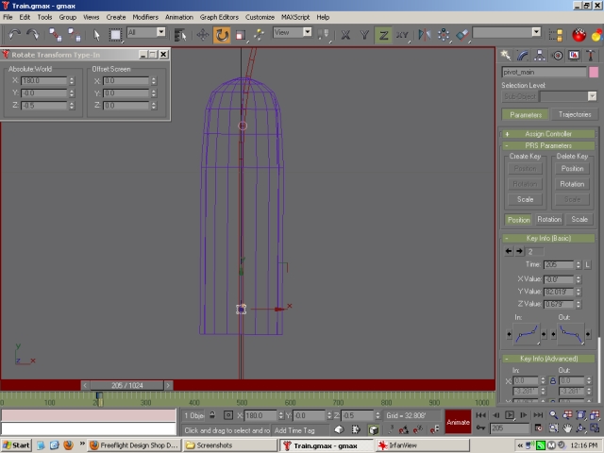
Task: Select the Move tool in toolbar
Action: pyautogui.click(x=202, y=35)
